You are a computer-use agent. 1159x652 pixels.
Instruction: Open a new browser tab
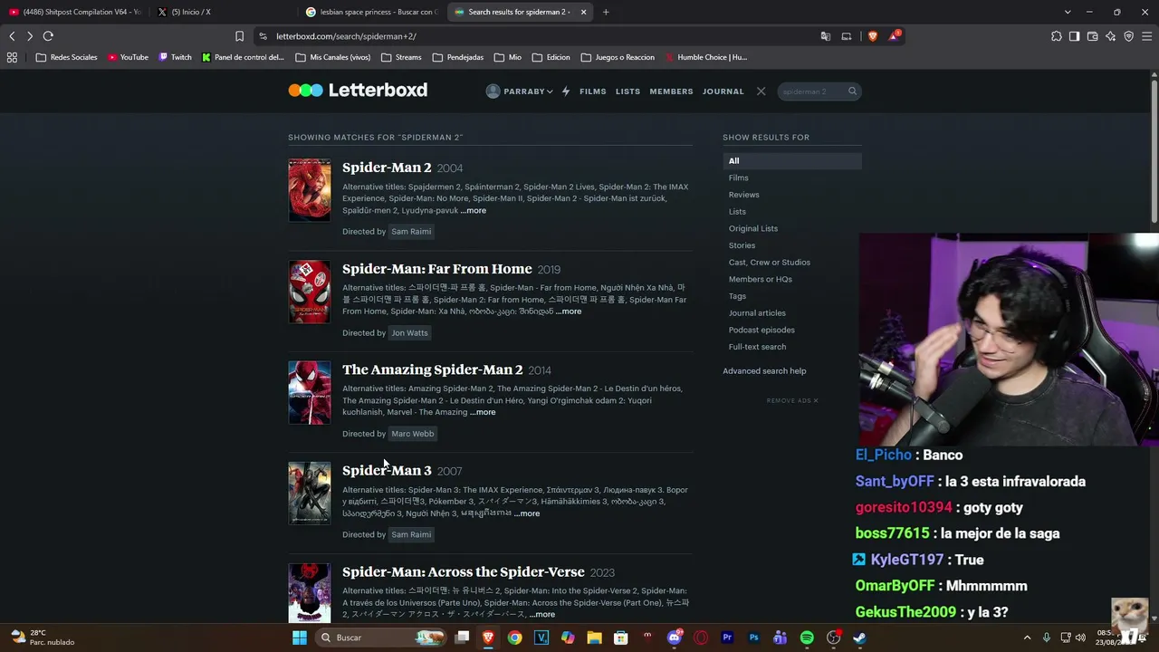click(x=606, y=12)
